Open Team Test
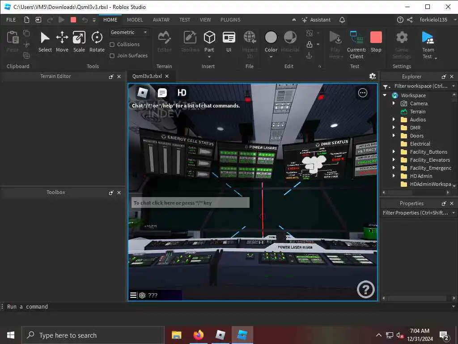This screenshot has width=458, height=344. coord(428,45)
